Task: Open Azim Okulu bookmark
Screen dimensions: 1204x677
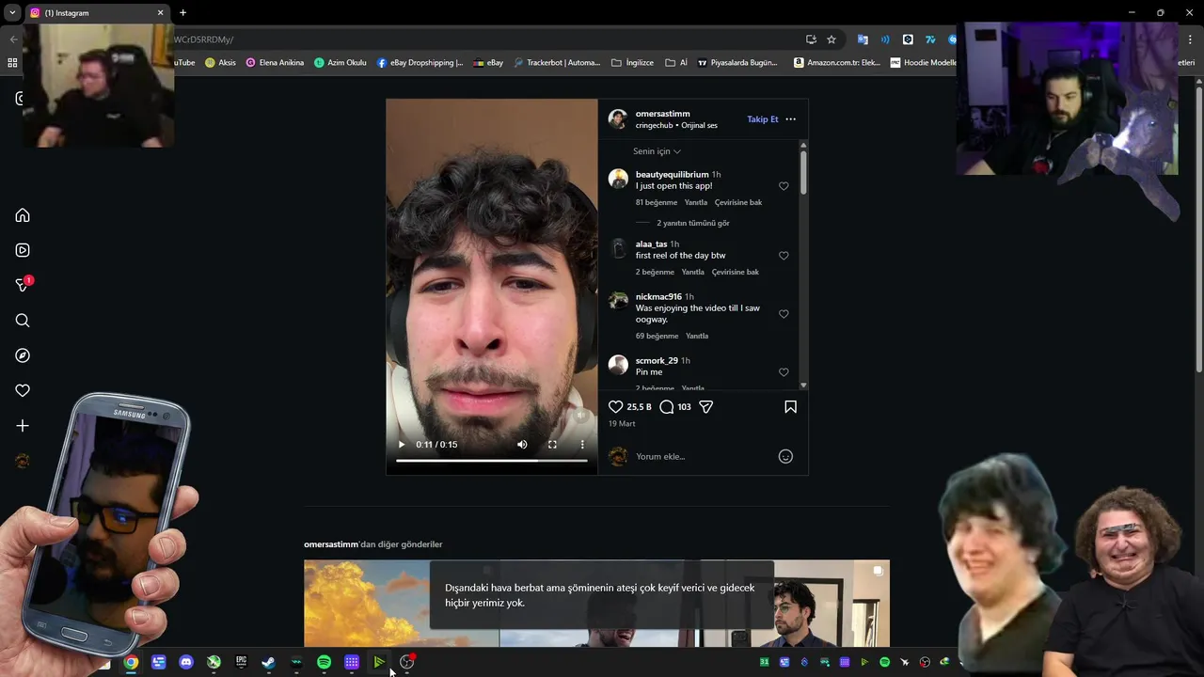Action: [341, 63]
